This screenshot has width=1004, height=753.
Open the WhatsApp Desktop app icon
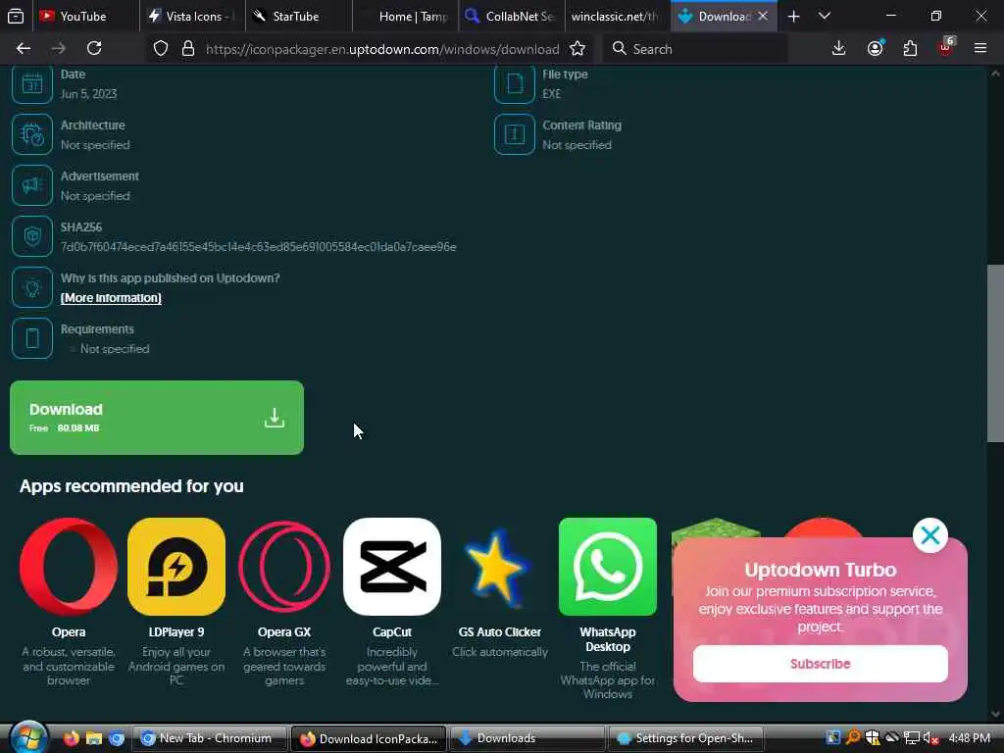coord(608,567)
